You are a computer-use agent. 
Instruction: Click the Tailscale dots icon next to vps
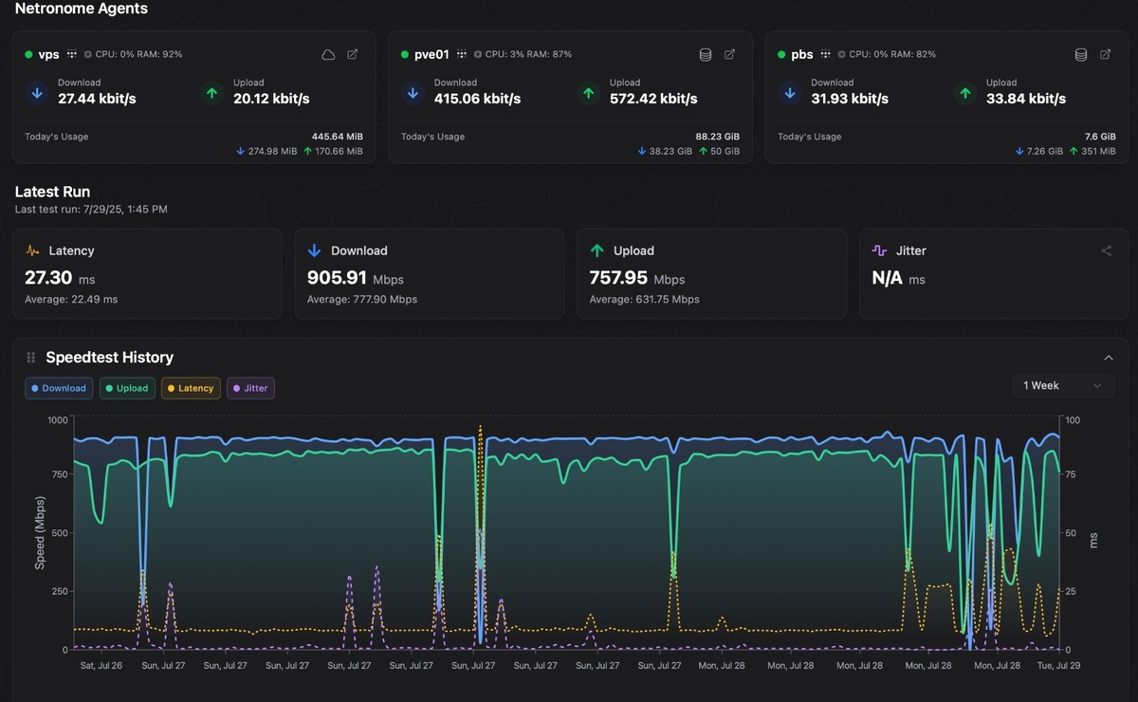click(71, 55)
